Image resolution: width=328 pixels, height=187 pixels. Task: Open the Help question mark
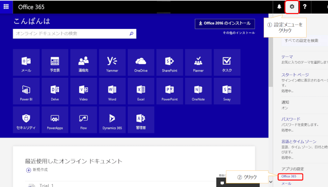coord(304,7)
